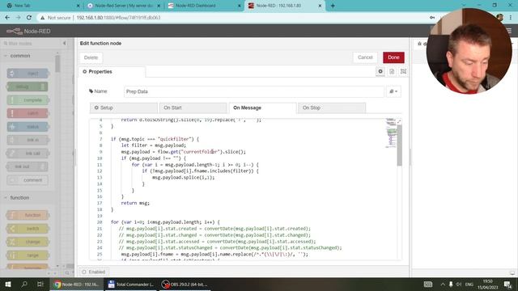Image resolution: width=518 pixels, height=291 pixels.
Task: Select the comment node in the palette
Action: point(28,179)
